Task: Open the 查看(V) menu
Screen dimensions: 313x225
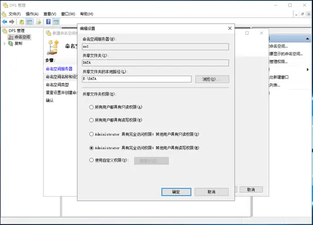Action: coord(50,14)
